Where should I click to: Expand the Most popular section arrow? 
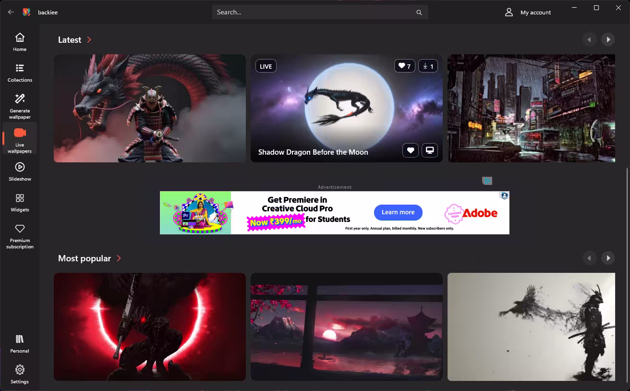pos(119,258)
